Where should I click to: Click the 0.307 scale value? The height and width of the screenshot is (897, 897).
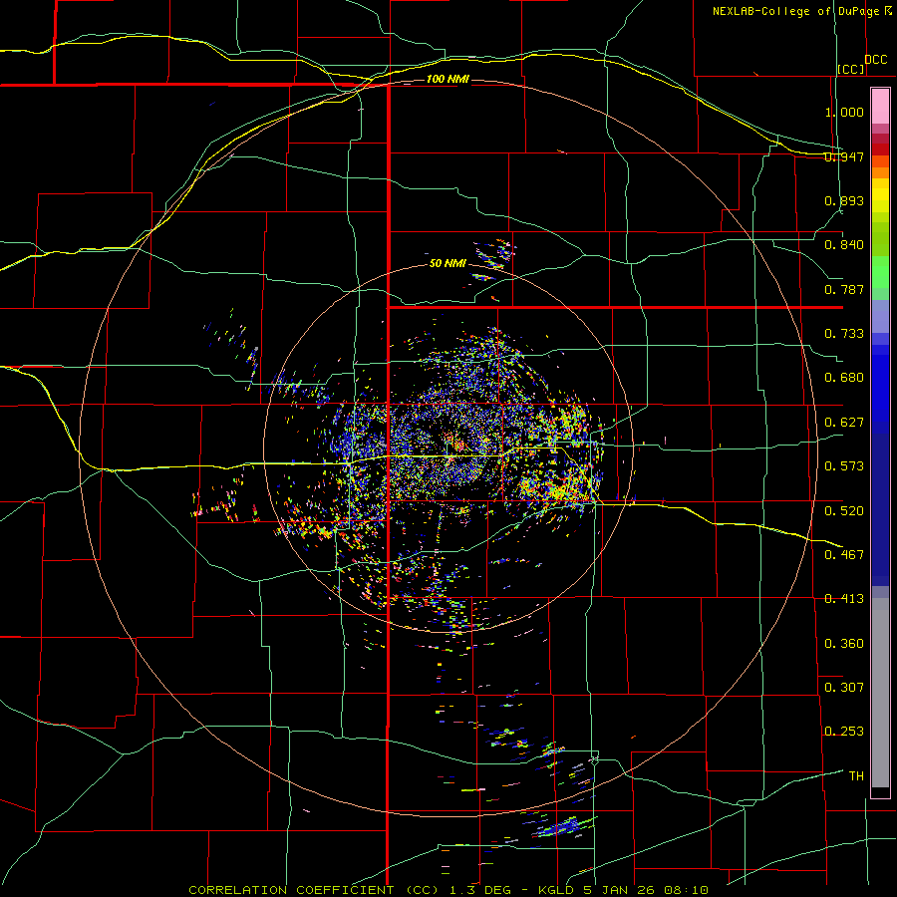click(844, 688)
